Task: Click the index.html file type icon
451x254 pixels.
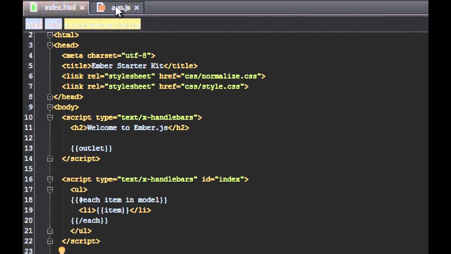Action: tap(33, 7)
